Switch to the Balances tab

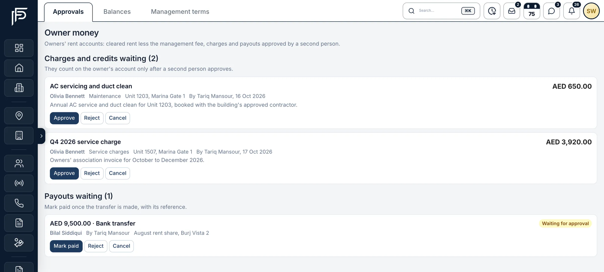(117, 12)
